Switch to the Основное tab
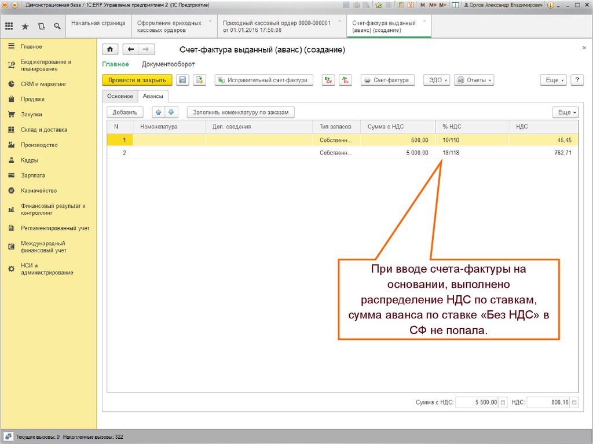The image size is (593, 444). pyautogui.click(x=119, y=96)
